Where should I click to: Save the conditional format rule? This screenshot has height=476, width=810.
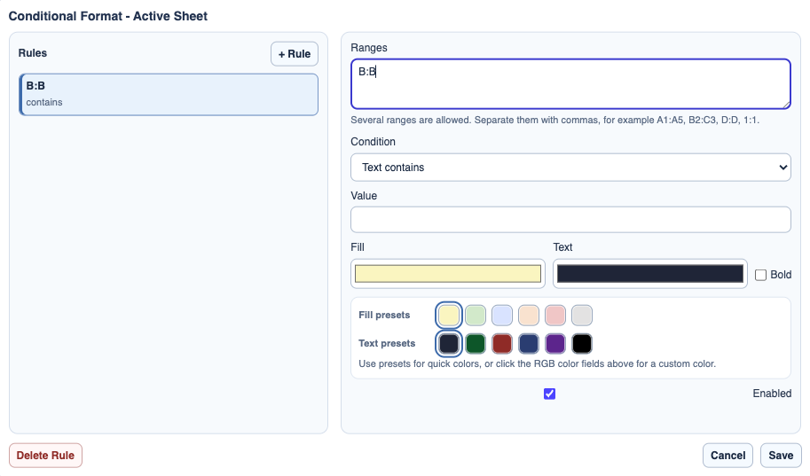pyautogui.click(x=781, y=456)
